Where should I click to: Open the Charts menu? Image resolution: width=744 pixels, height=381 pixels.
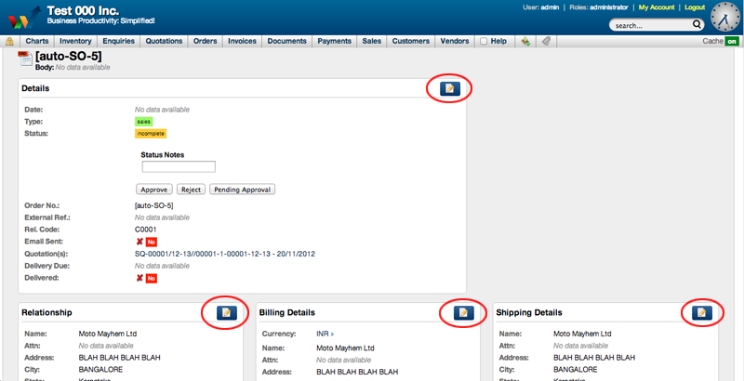click(x=37, y=41)
